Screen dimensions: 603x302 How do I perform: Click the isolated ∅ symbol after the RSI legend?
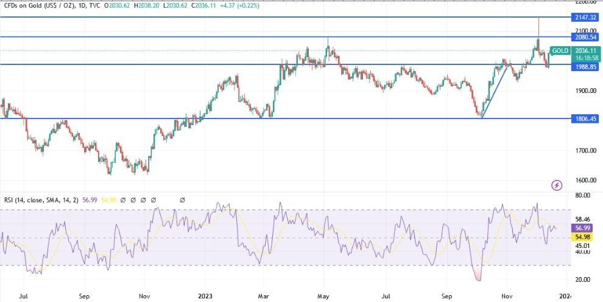click(x=182, y=200)
